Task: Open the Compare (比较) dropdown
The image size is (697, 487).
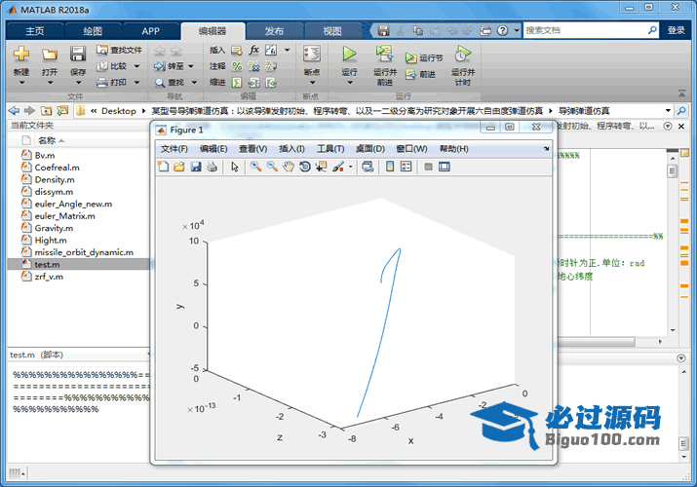Action: [x=136, y=66]
